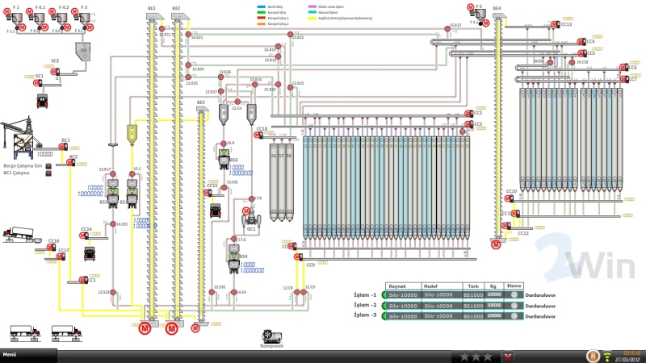
Task: Click the BE1 elevator motor button
Action: tap(145, 328)
